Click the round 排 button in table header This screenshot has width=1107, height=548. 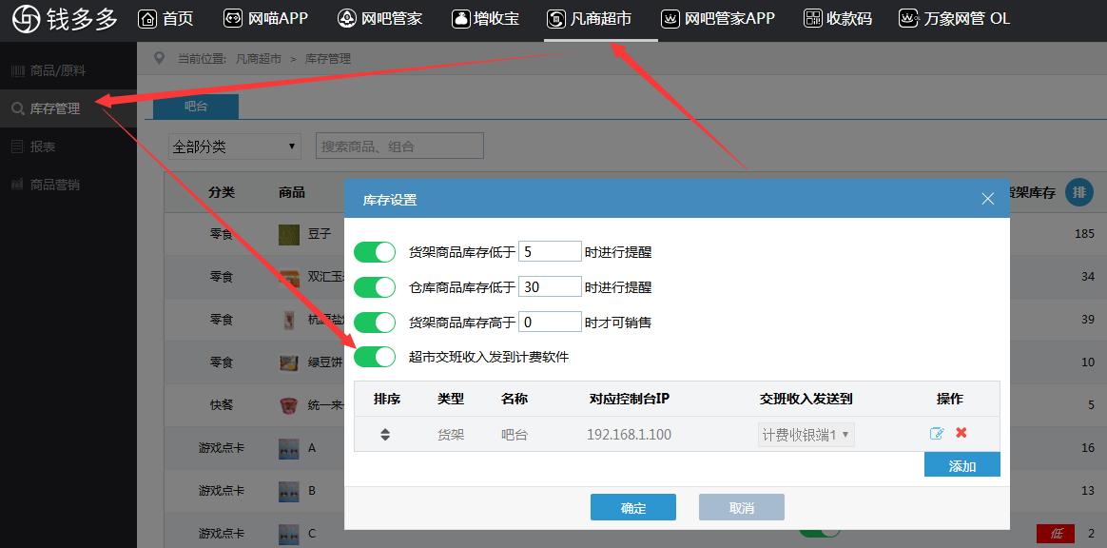[1078, 192]
